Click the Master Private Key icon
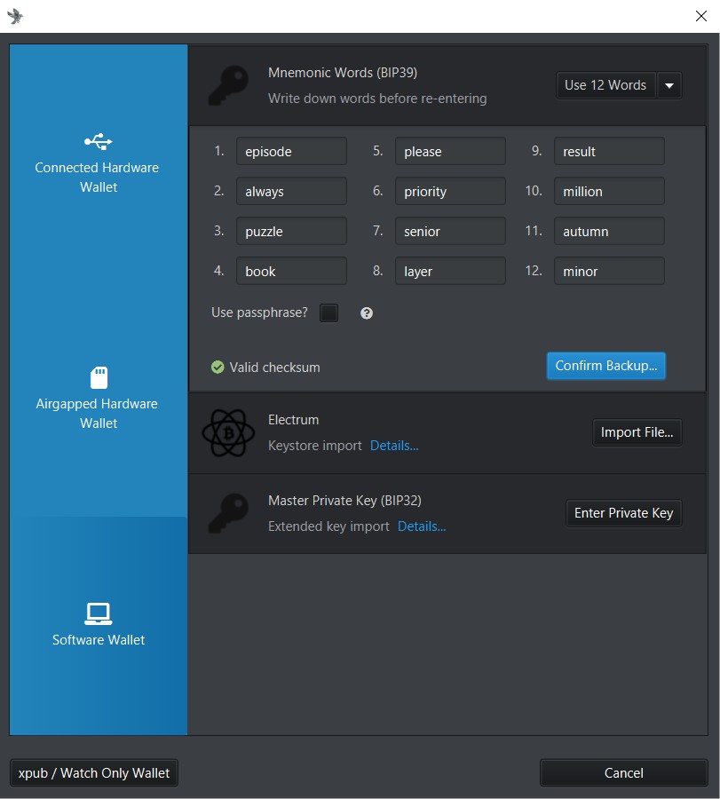720x799 pixels. (x=228, y=513)
